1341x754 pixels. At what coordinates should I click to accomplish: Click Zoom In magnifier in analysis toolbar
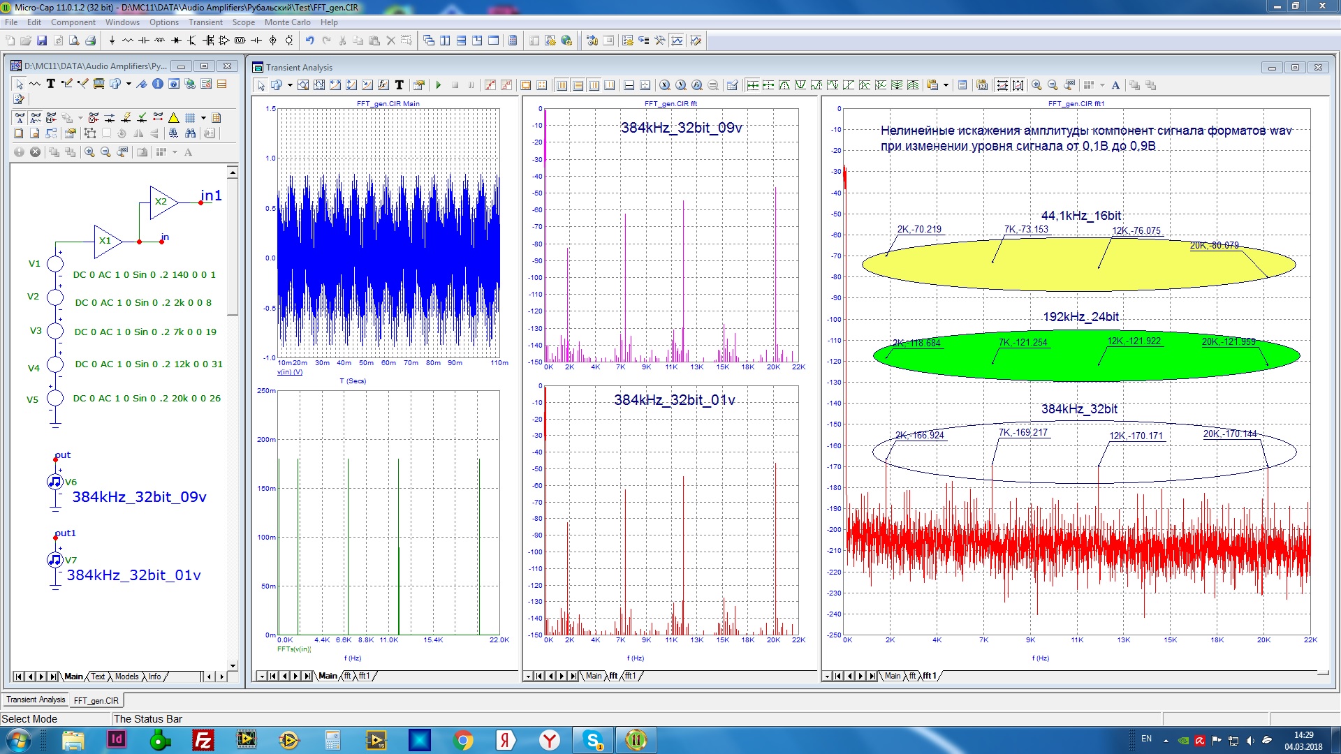pos(1036,85)
